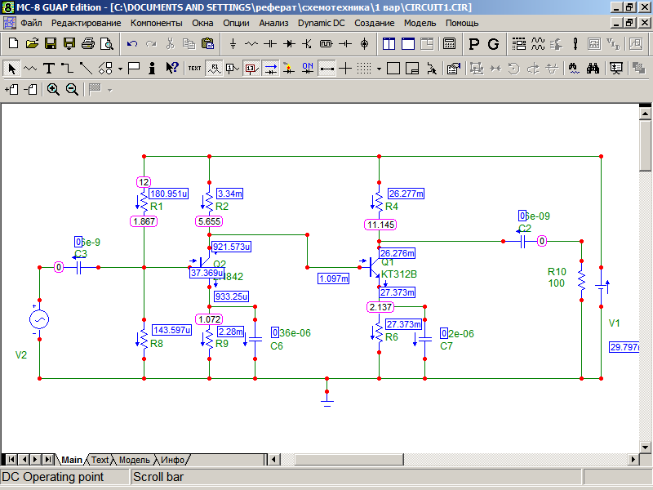Click the Инфо page tab
The image size is (653, 490).
coord(174,460)
